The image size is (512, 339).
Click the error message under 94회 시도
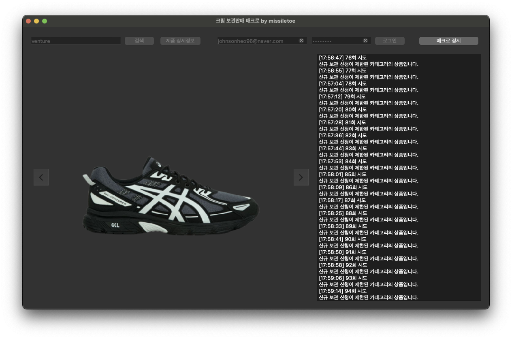(x=369, y=297)
